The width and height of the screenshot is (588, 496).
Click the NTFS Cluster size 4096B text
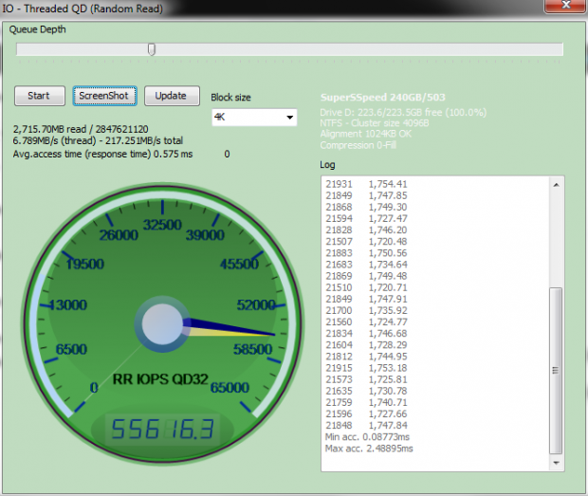pos(375,123)
